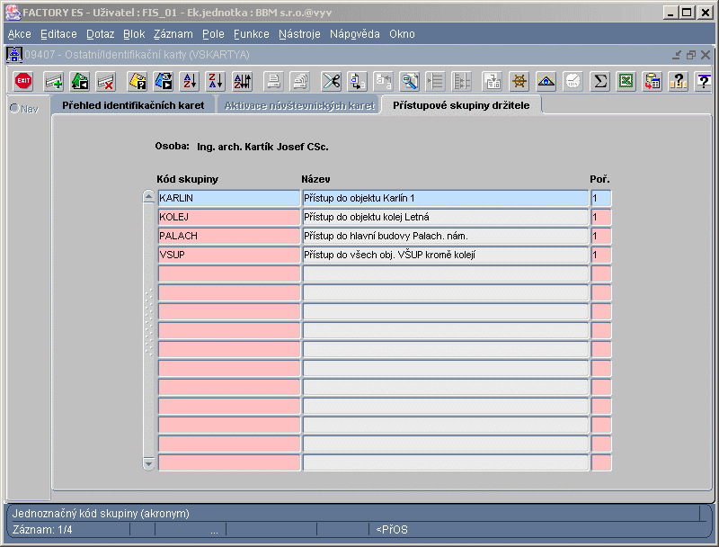
Task: Click 'Přístup do hlavní budovy Palach. nám.' field
Action: pos(445,236)
